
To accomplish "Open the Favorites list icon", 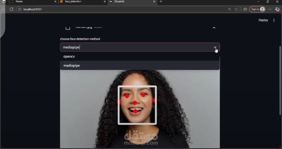I will click(245, 9).
